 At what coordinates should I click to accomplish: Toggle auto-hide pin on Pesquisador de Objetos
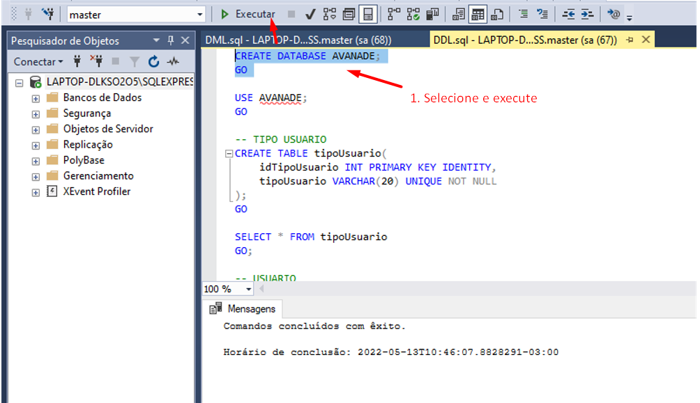tap(171, 40)
